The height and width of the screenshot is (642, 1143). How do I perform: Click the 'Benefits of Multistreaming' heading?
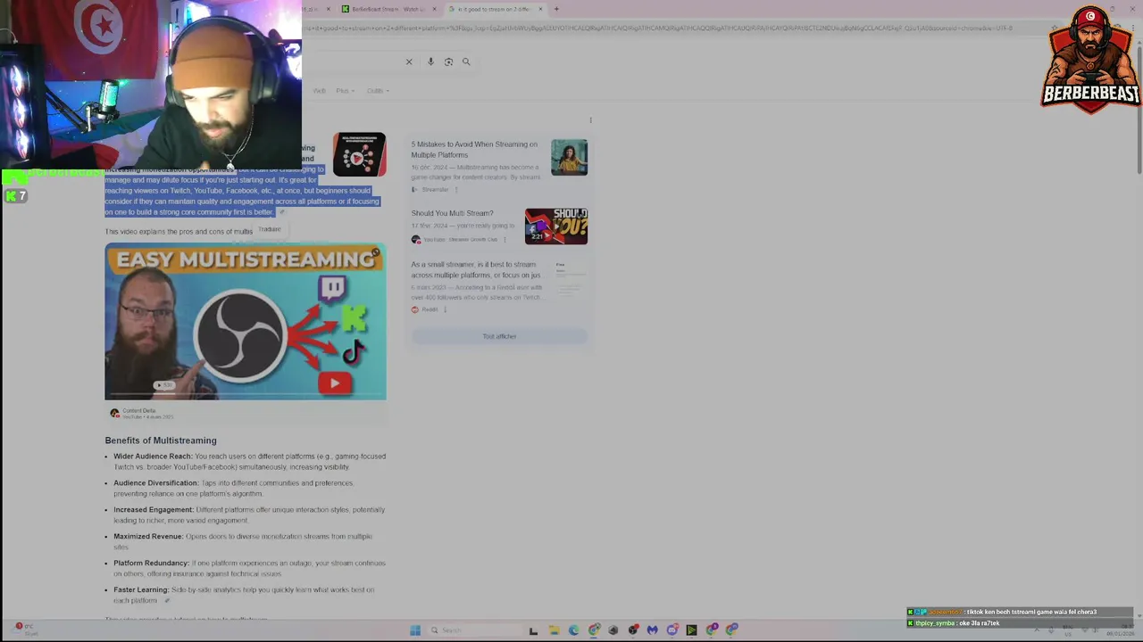161,440
